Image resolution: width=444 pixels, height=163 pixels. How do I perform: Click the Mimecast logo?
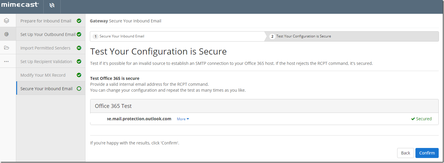pos(20,4)
